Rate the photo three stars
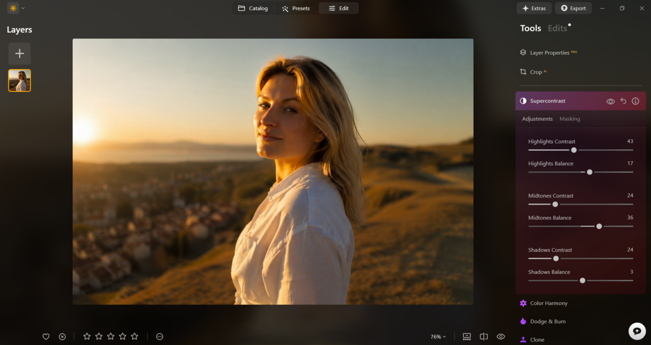Image resolution: width=651 pixels, height=345 pixels. (x=111, y=336)
